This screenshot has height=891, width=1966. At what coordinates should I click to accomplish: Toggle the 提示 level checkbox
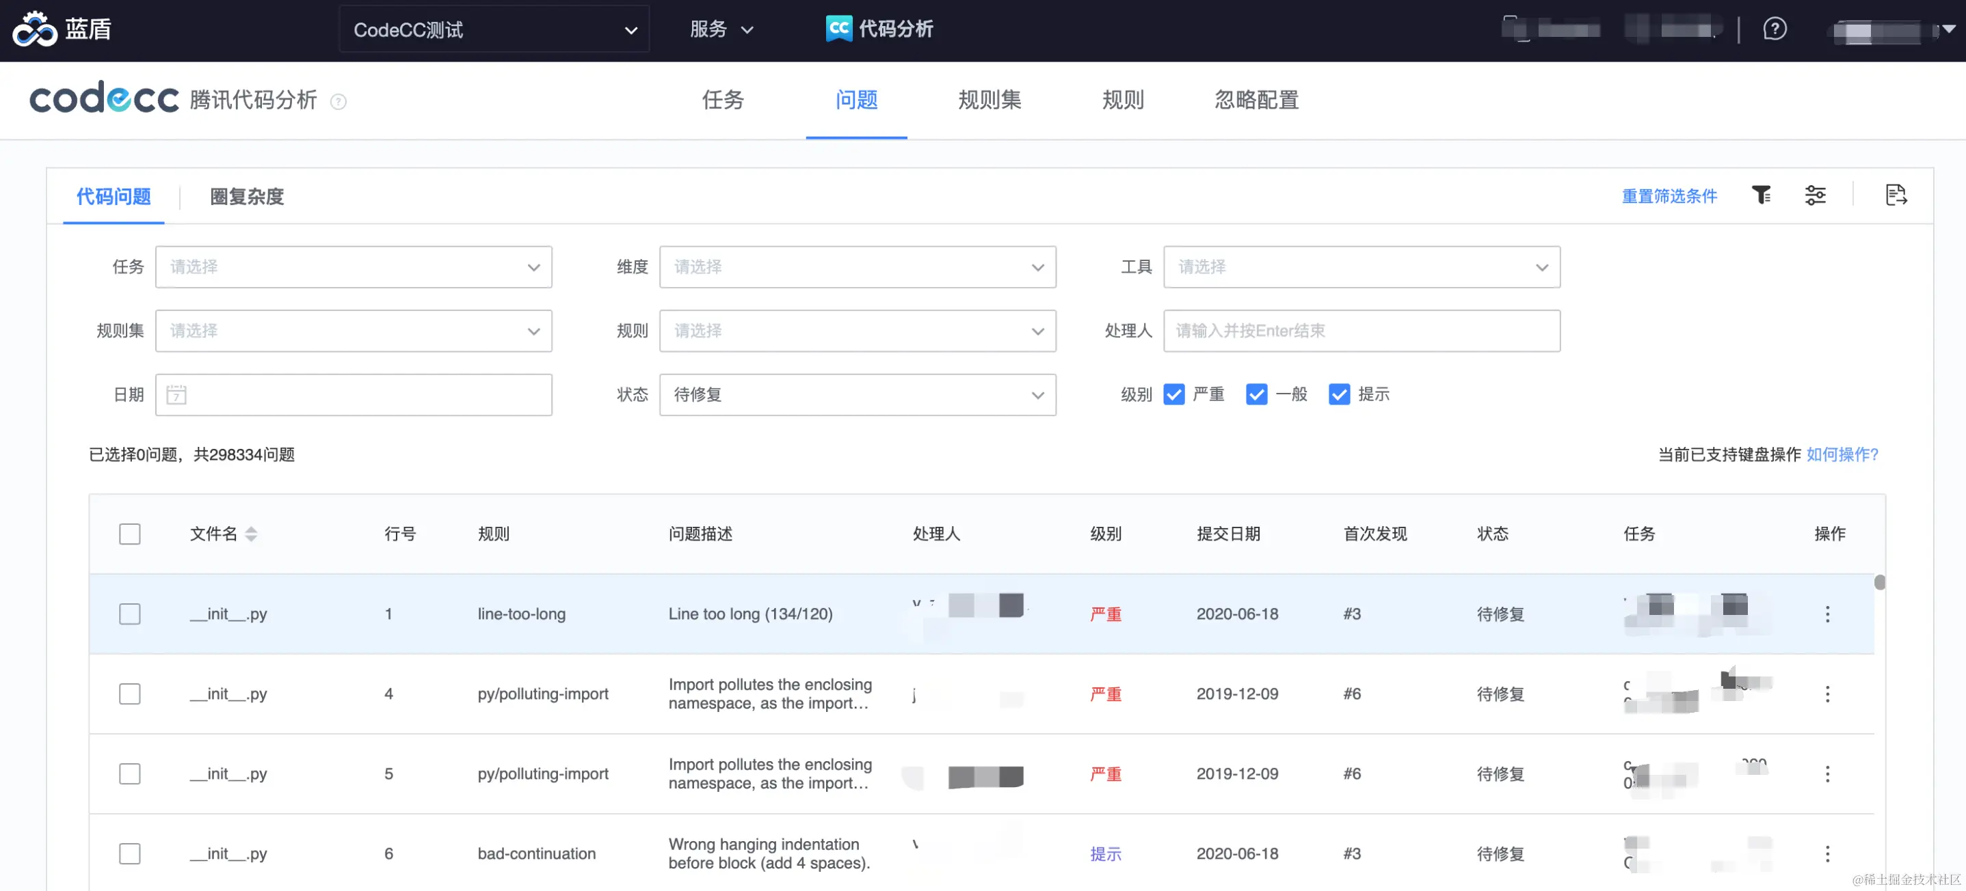(x=1339, y=394)
